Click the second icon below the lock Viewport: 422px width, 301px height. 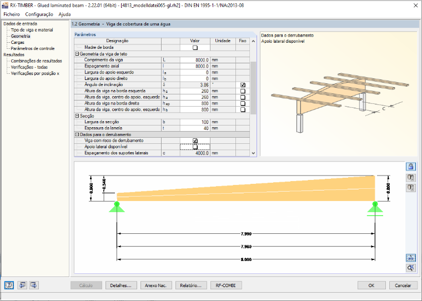(x=410, y=178)
